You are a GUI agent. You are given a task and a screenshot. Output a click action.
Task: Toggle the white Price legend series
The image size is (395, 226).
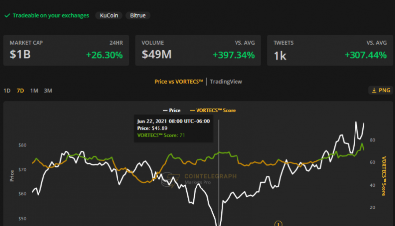(171, 110)
